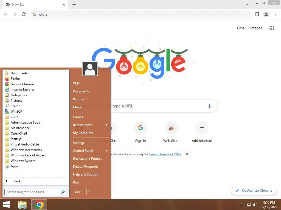Open the Chrome profile avatar

266,14
